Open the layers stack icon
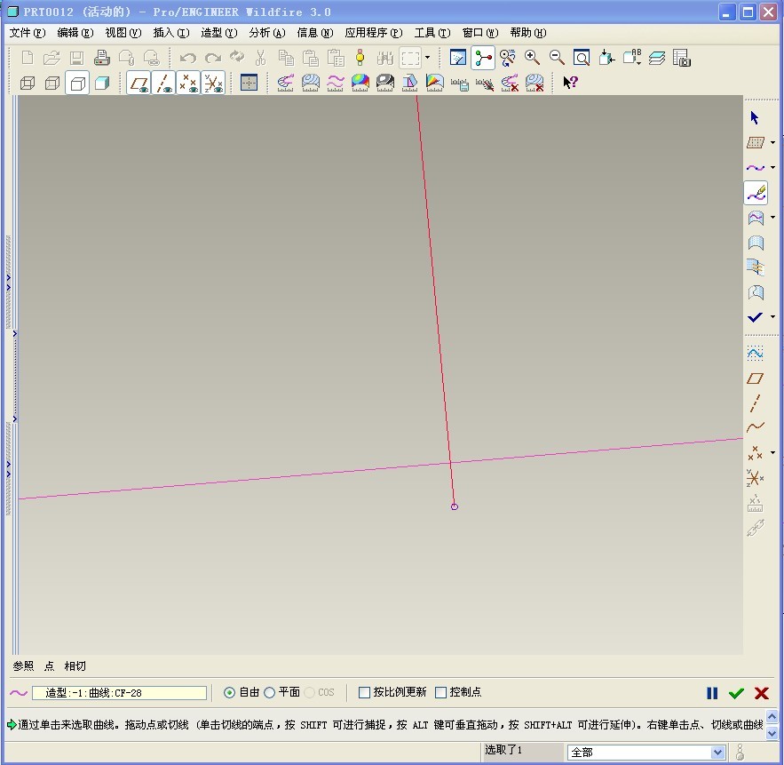784x765 pixels. pyautogui.click(x=656, y=58)
